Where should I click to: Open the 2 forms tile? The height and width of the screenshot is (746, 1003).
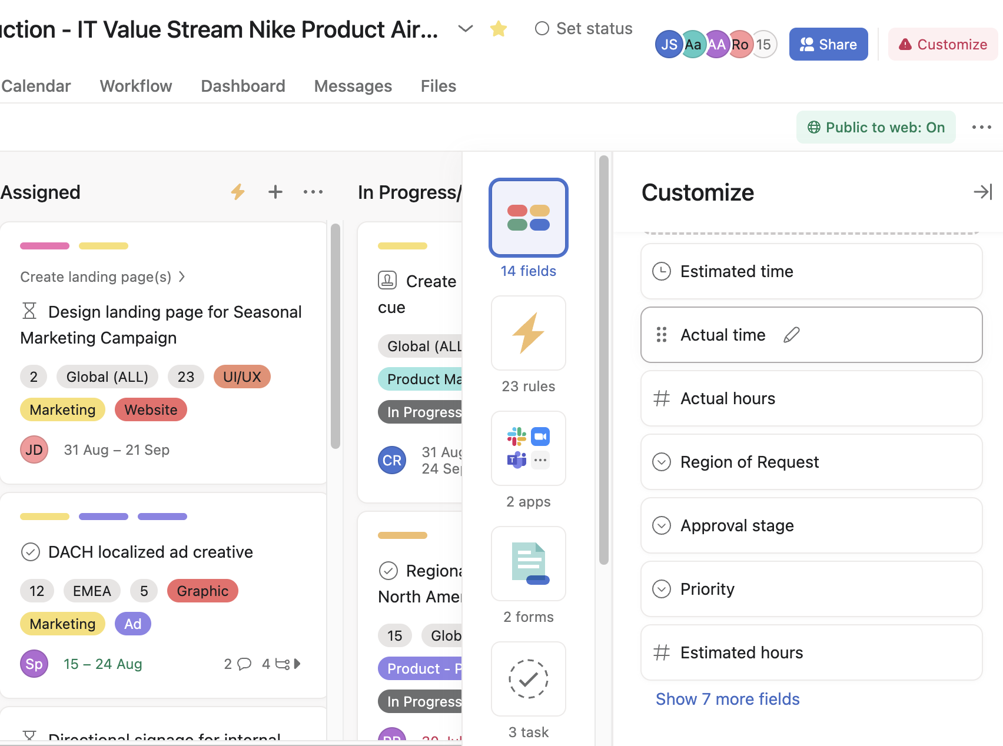[x=528, y=564]
